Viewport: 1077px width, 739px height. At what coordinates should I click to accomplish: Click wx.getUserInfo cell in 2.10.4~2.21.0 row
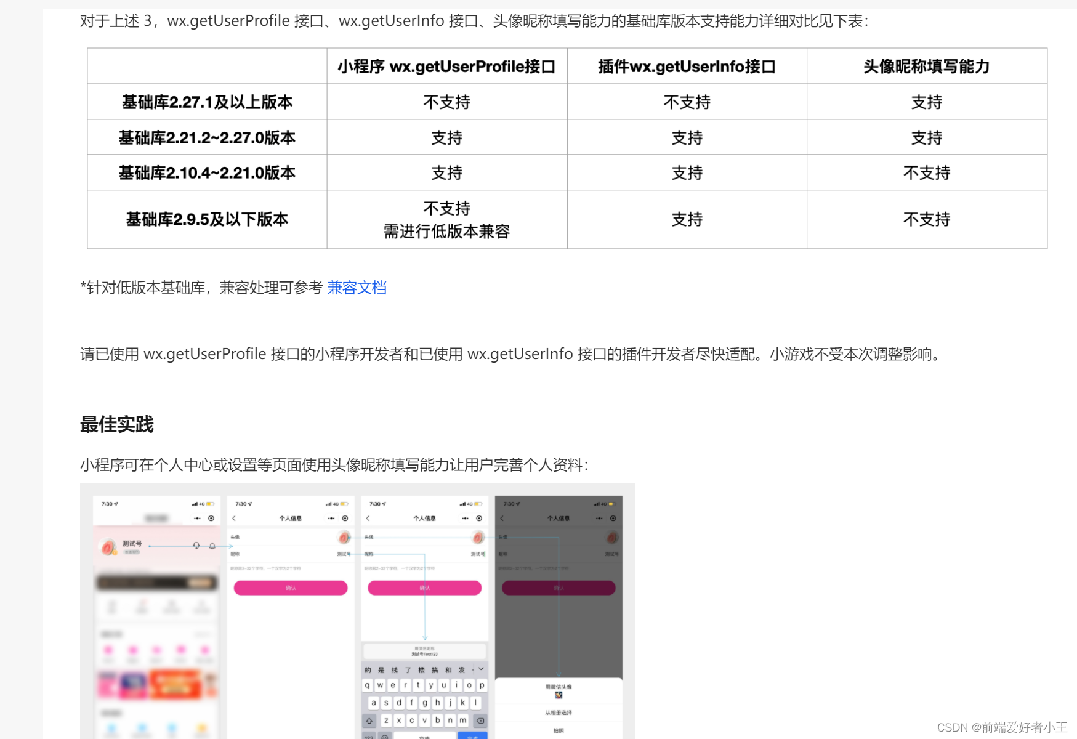click(x=687, y=172)
